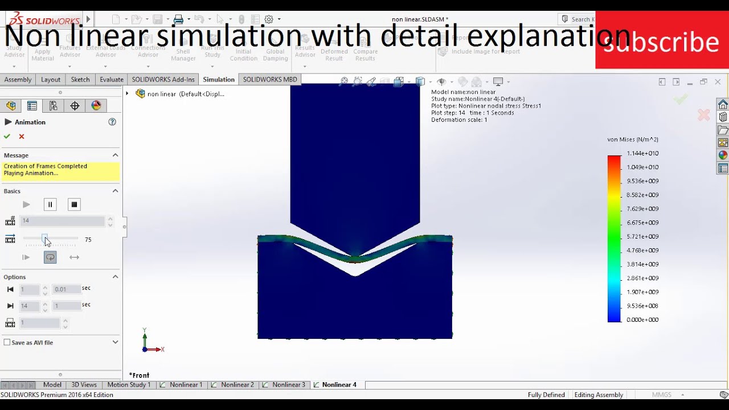This screenshot has height=410, width=729.
Task: Accept the Animation with green checkmark
Action: tap(7, 136)
